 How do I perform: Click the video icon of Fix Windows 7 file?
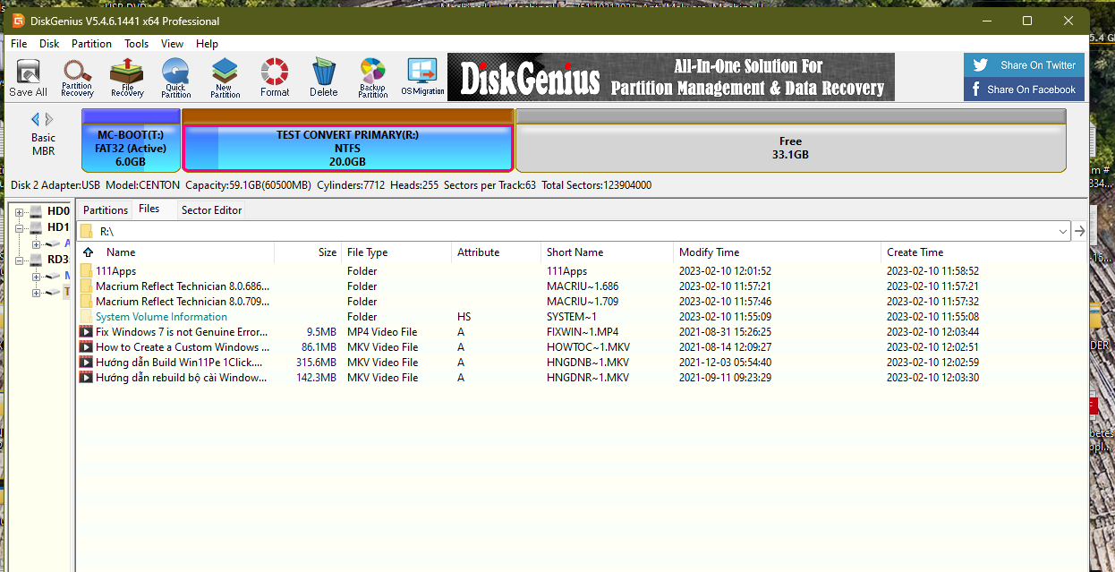pyautogui.click(x=86, y=332)
